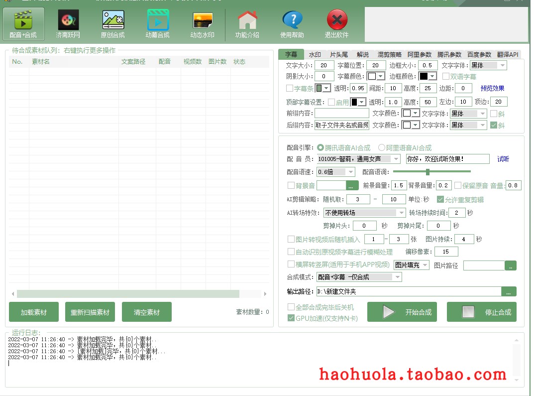The height and width of the screenshot is (396, 534).
Task: Adjust the 配音语调 slider
Action: pyautogui.click(x=427, y=172)
